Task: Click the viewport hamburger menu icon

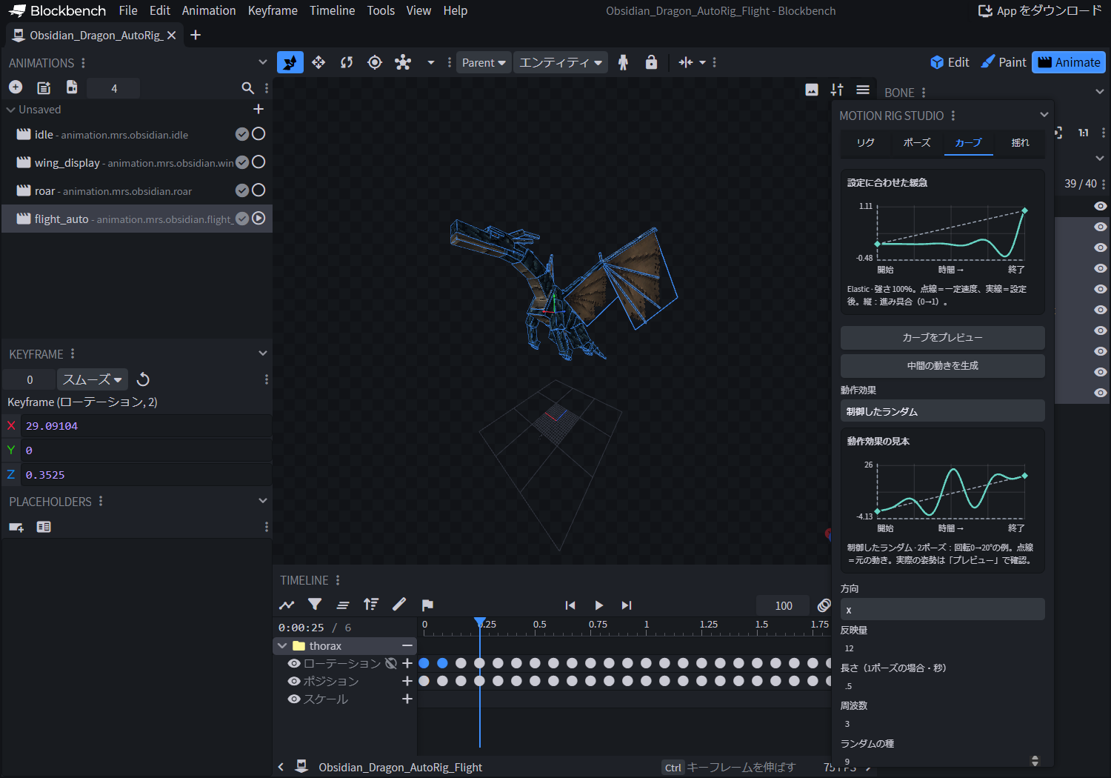Action: click(863, 90)
